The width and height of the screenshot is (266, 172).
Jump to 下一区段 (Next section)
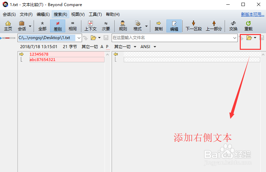tap(194, 26)
